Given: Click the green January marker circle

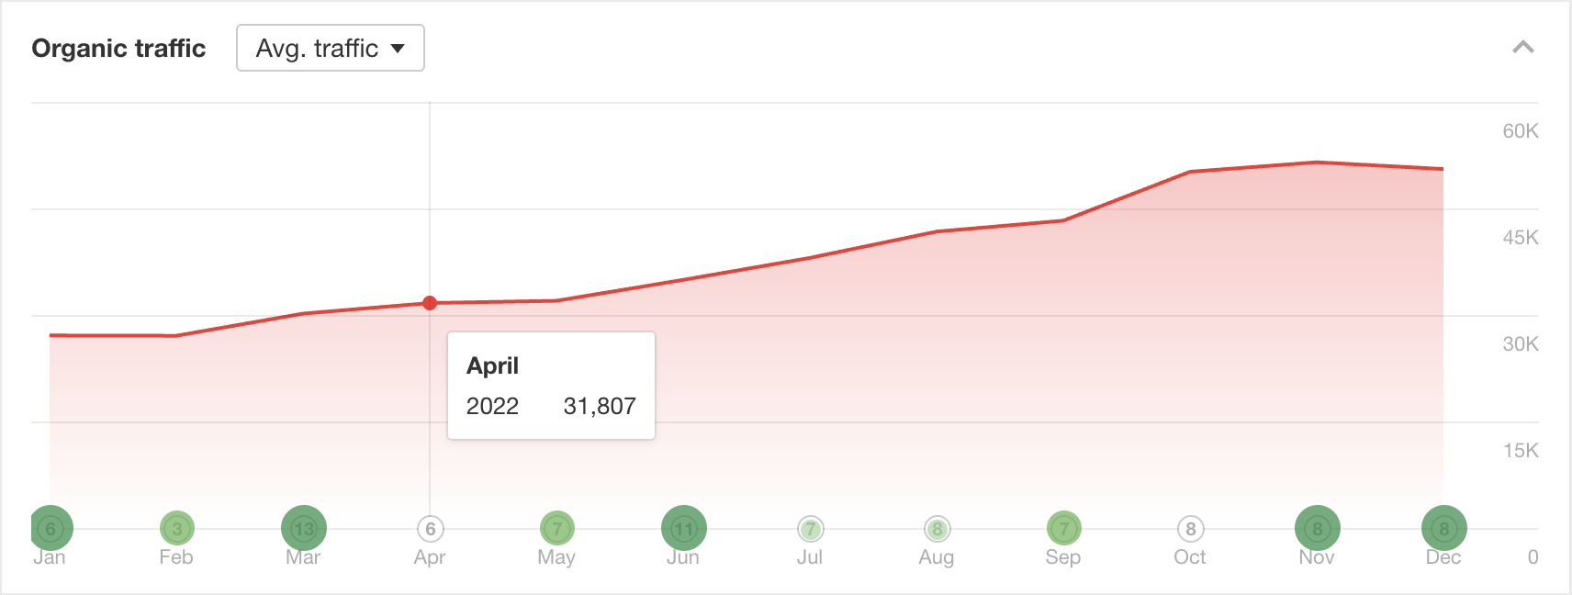Looking at the screenshot, I should (51, 526).
